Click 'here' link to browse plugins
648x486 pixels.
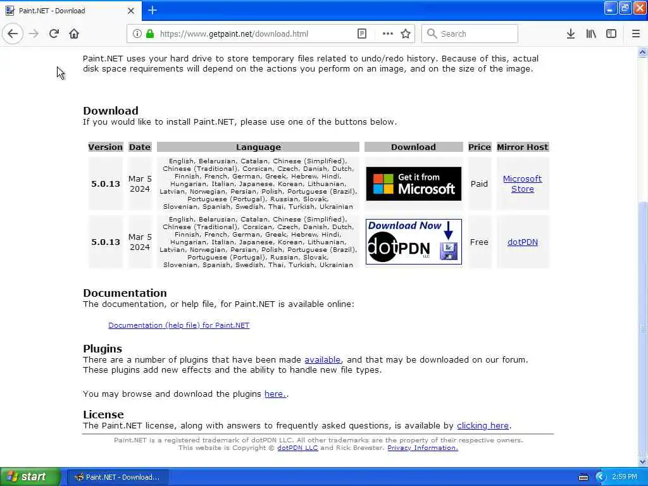[275, 394]
